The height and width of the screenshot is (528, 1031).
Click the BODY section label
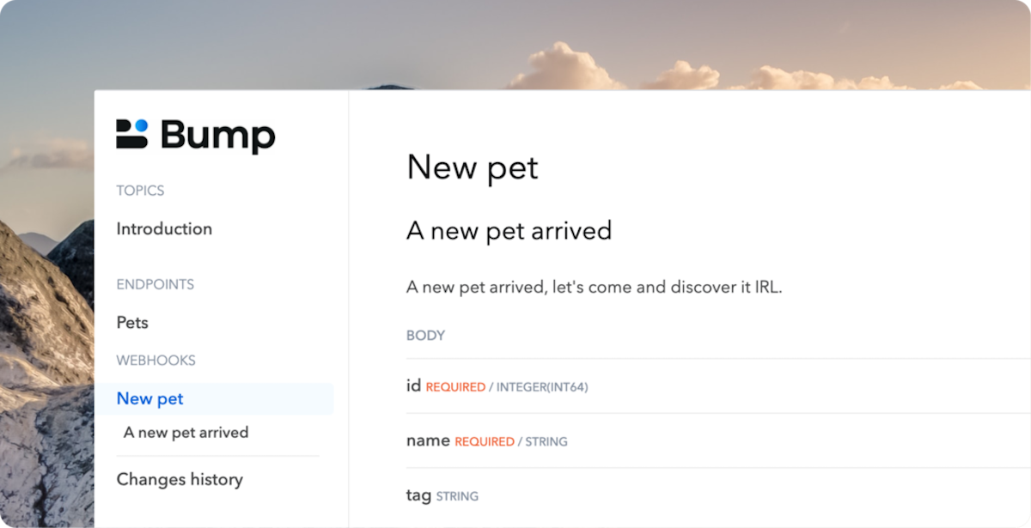coord(425,336)
